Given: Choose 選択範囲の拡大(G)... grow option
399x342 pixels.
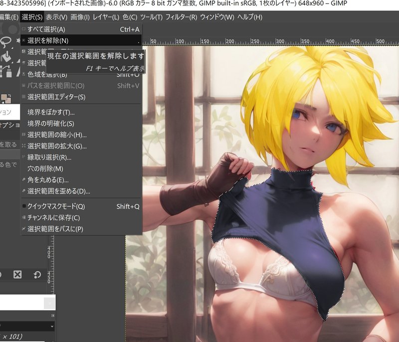Looking at the screenshot, I should click(x=81, y=146).
